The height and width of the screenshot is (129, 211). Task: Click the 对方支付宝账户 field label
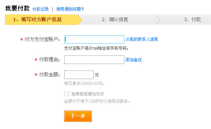(42, 39)
